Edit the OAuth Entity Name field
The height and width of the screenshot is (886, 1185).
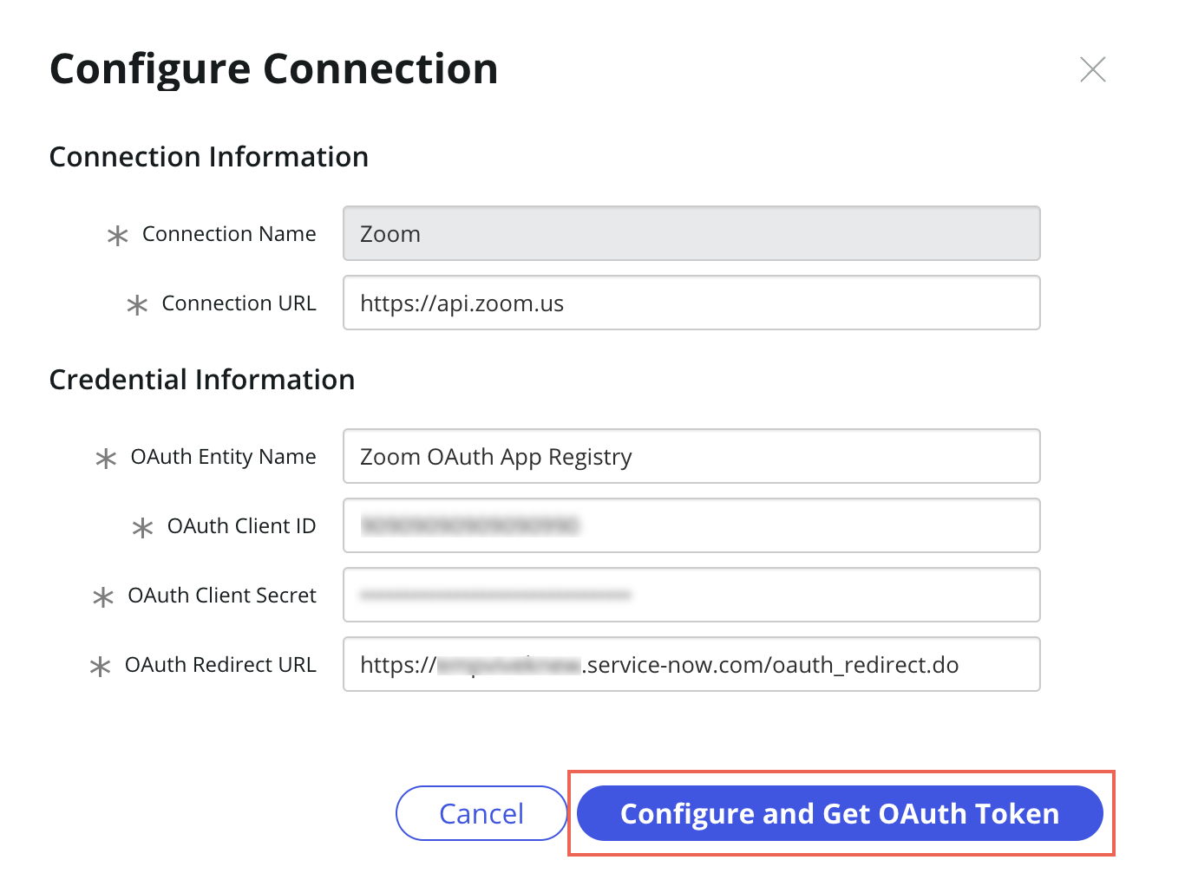point(691,456)
